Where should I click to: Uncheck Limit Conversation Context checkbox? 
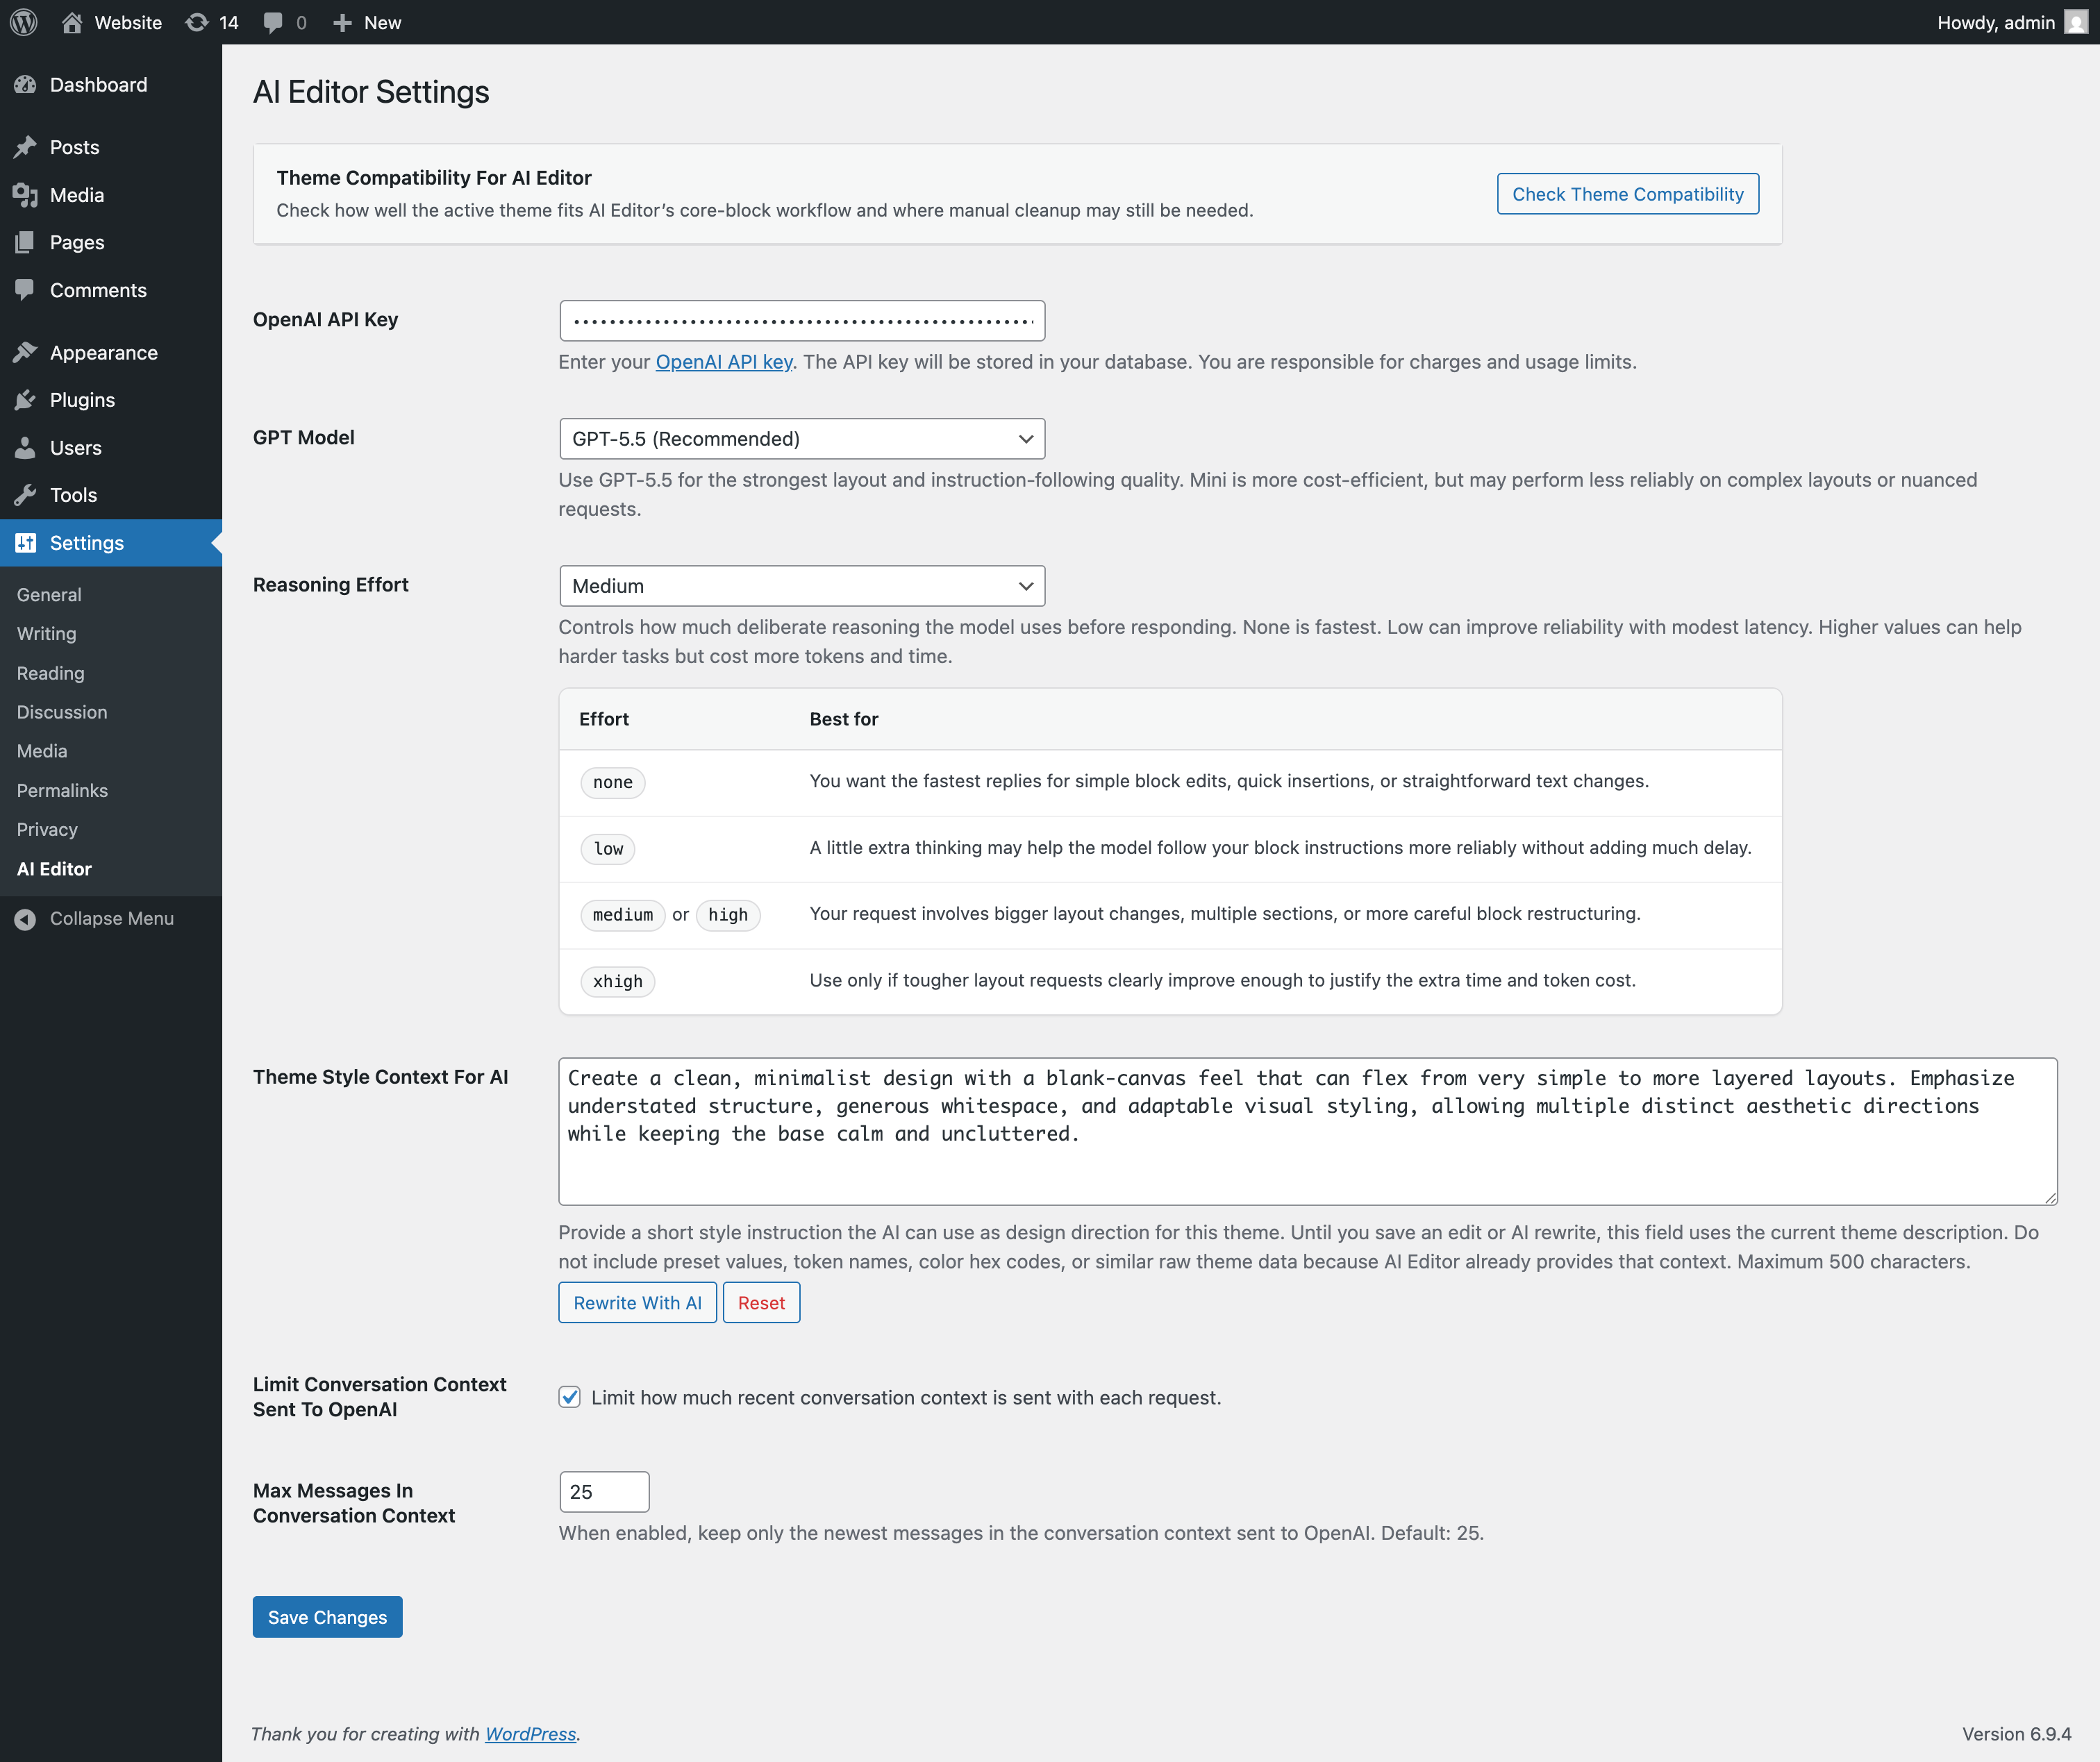tap(569, 1397)
